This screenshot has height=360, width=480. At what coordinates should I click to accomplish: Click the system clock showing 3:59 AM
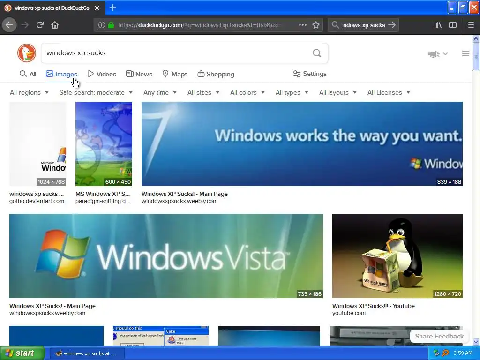coord(463,353)
